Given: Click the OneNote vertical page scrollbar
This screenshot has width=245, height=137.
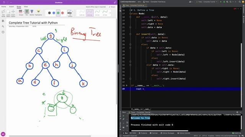Looking at the screenshot, I should point(116,62).
